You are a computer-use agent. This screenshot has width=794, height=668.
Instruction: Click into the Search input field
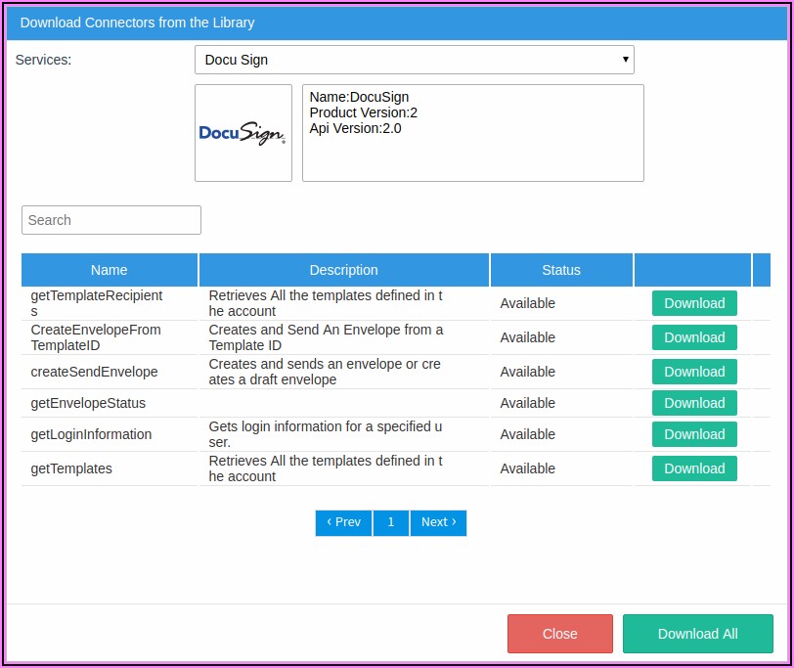click(x=111, y=220)
